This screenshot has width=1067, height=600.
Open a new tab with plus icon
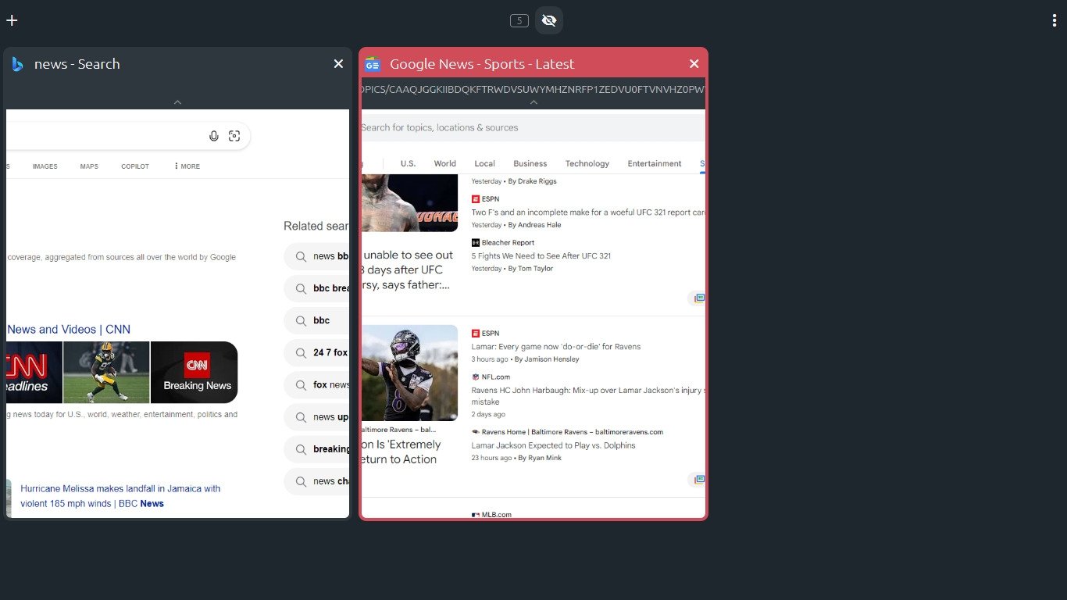click(12, 20)
